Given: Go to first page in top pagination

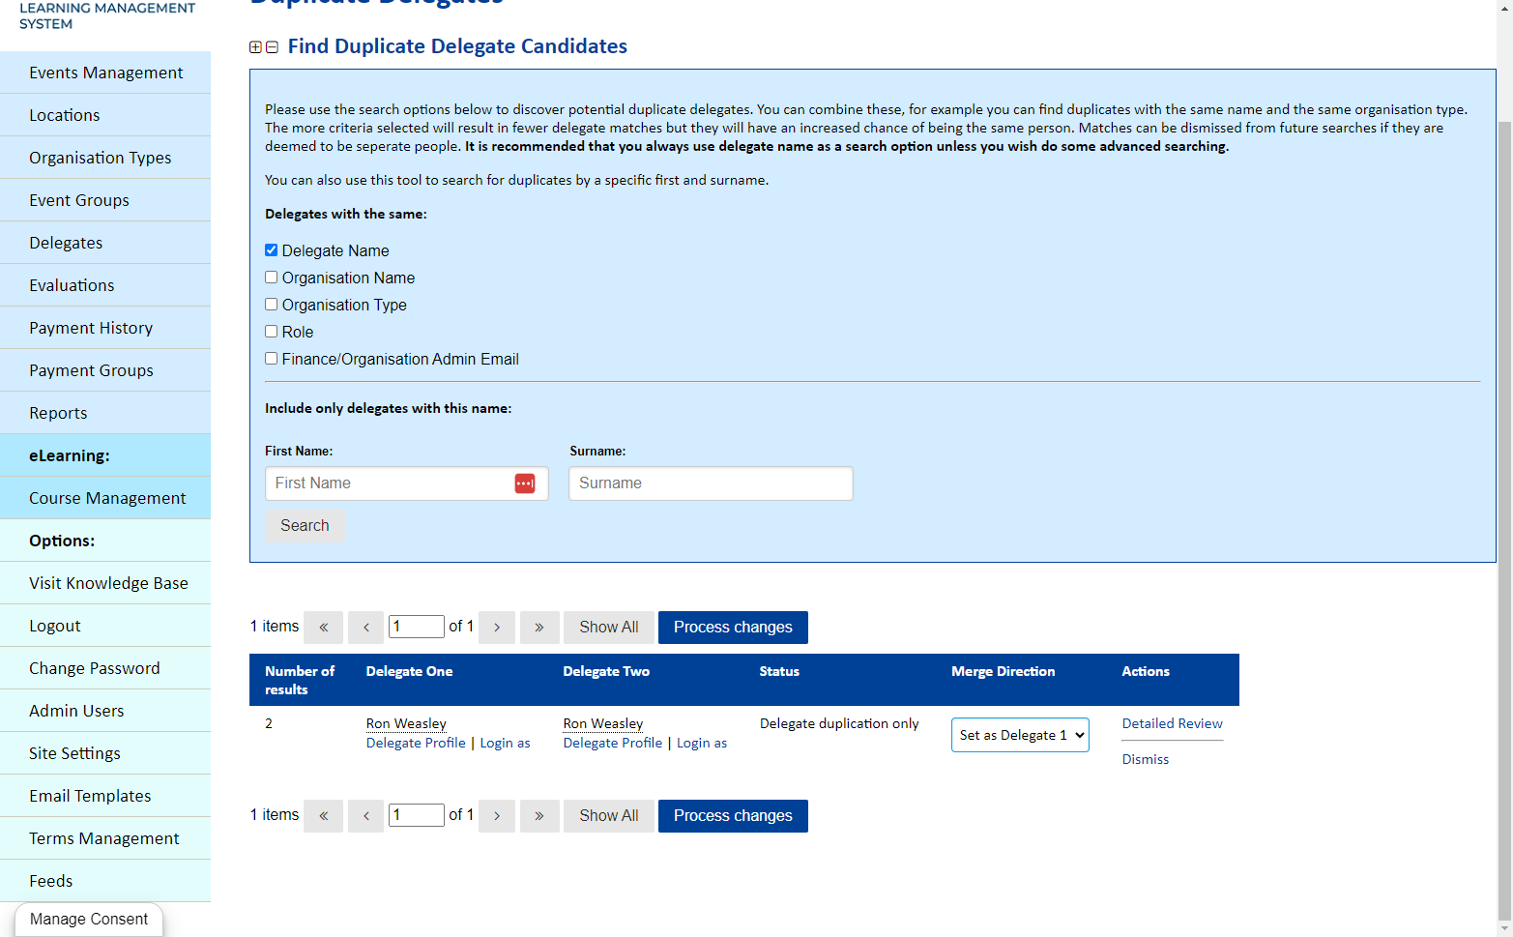Looking at the screenshot, I should [x=324, y=628].
